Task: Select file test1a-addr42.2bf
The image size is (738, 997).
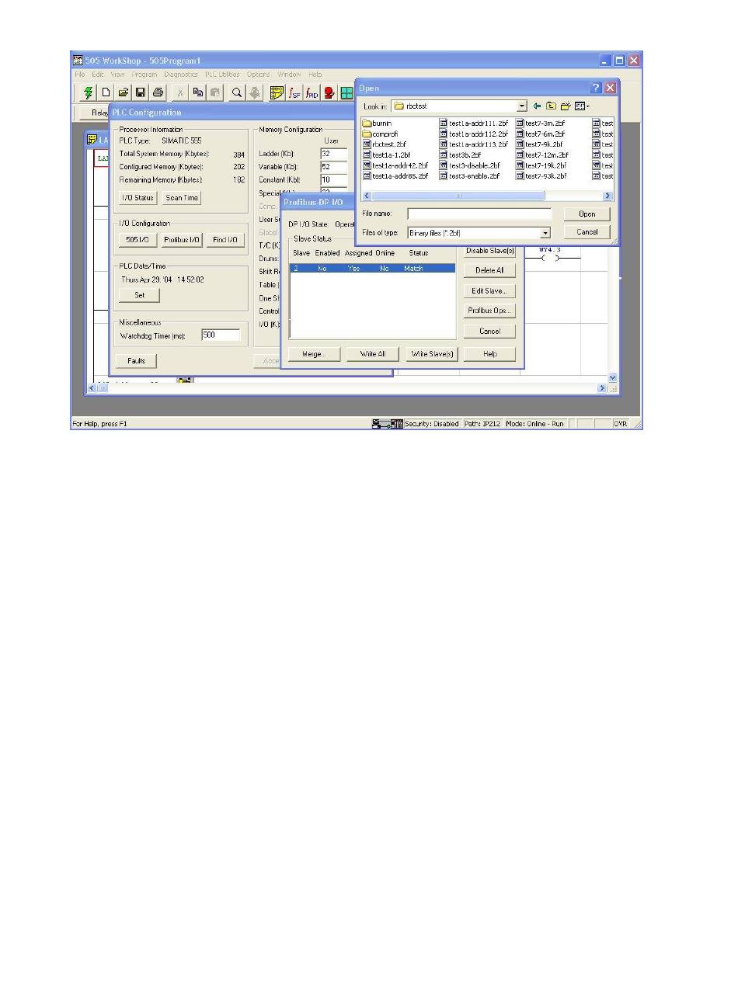Action: [x=395, y=165]
